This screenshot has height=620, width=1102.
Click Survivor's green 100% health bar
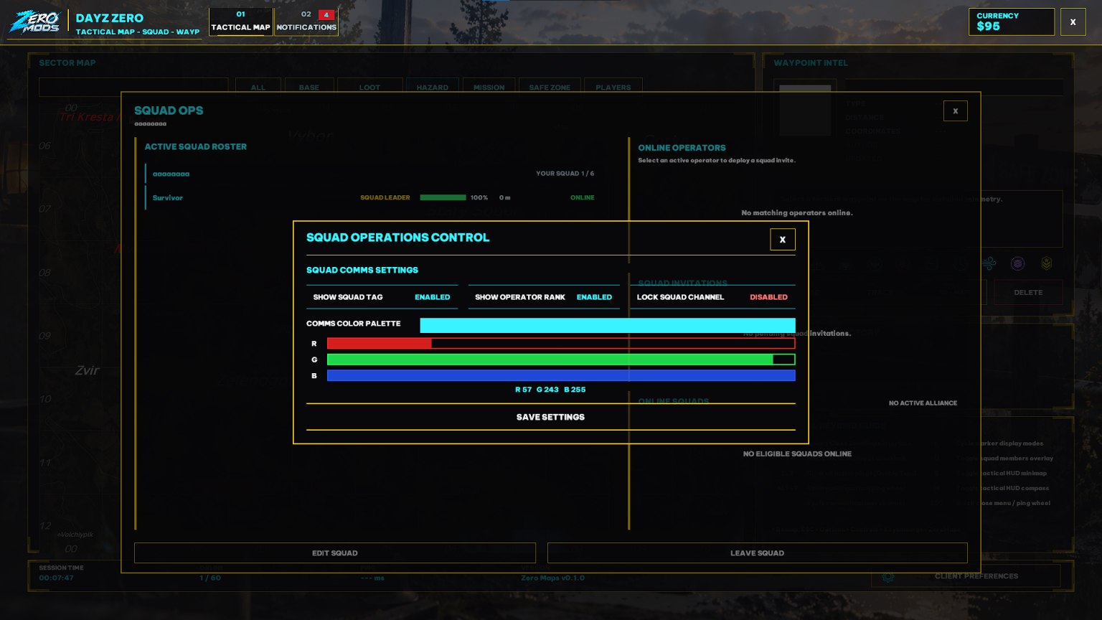(x=443, y=197)
